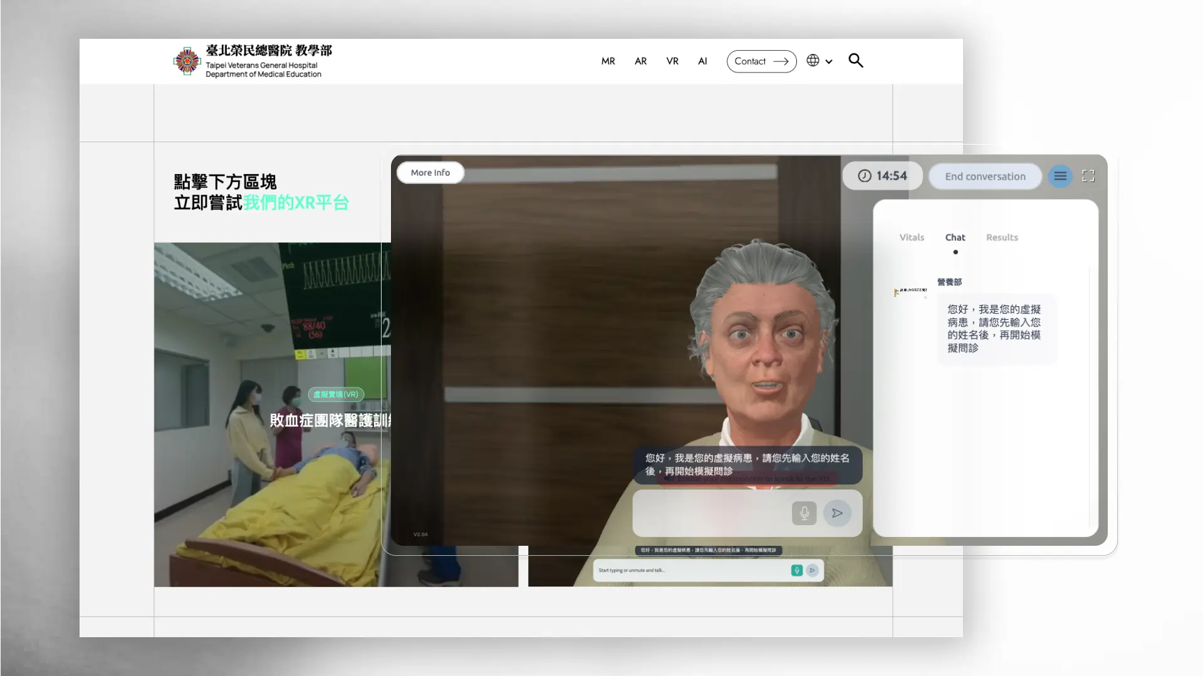Click the hospital logo emblem

click(187, 61)
